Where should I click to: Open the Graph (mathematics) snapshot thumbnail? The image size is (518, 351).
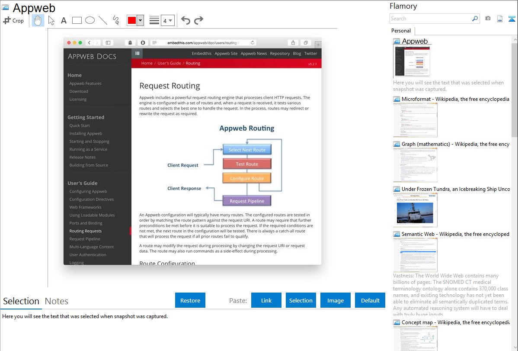[x=415, y=165]
